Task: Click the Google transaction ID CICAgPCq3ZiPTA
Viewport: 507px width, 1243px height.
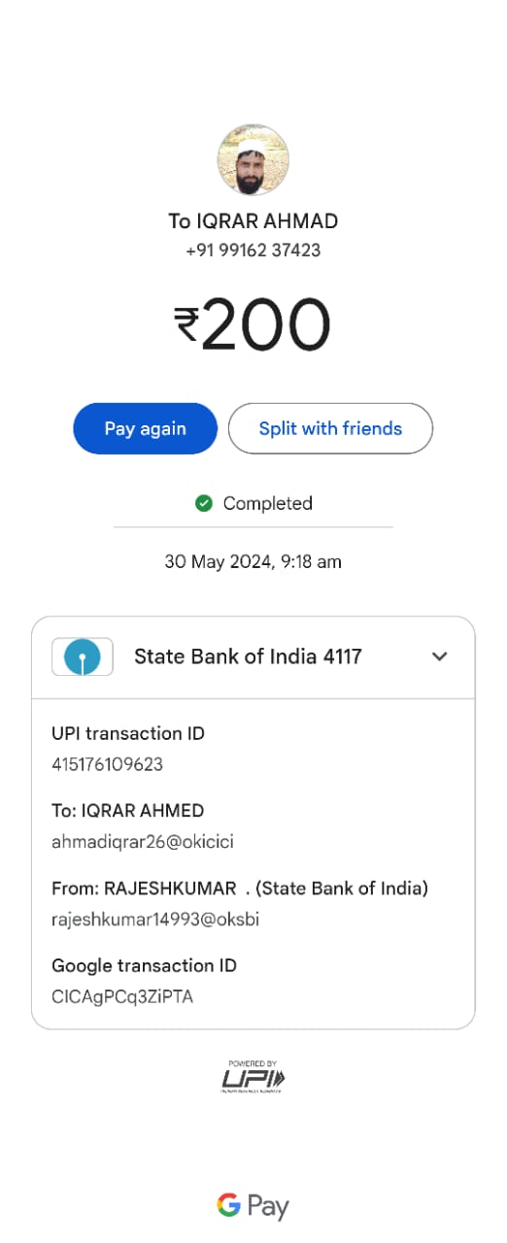Action: [x=122, y=996]
